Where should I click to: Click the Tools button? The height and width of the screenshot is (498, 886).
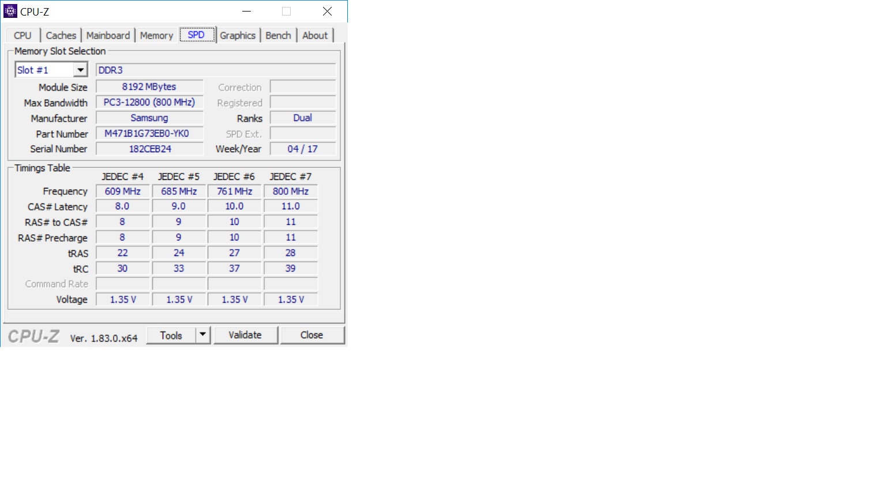tap(171, 335)
